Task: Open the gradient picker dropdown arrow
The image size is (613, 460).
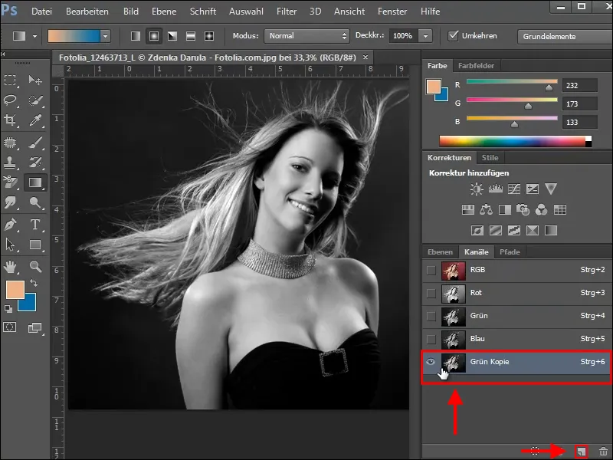Action: pyautogui.click(x=105, y=36)
